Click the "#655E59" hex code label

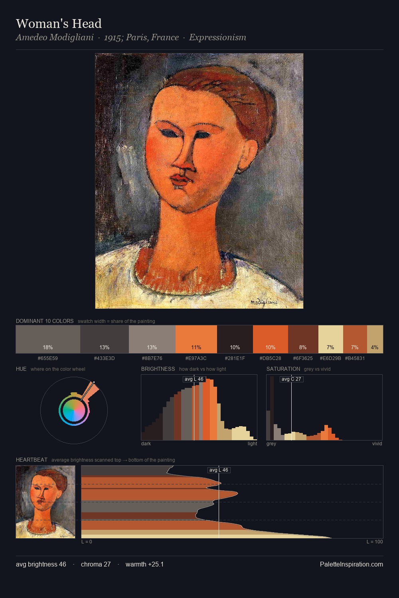(48, 358)
